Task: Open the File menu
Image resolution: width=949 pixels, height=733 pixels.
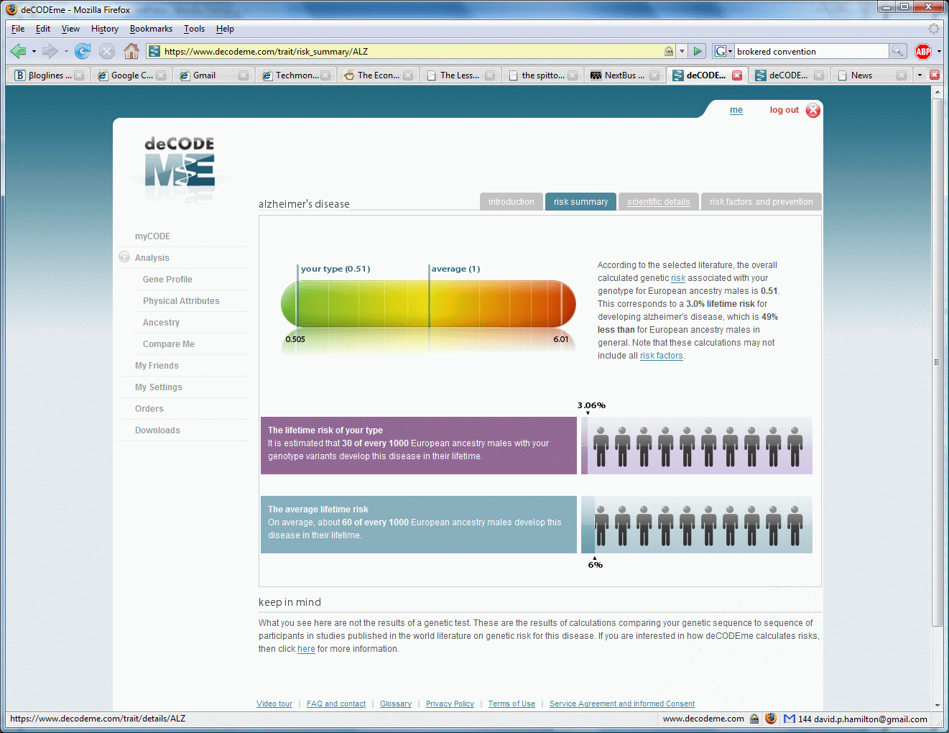Action: click(x=18, y=29)
